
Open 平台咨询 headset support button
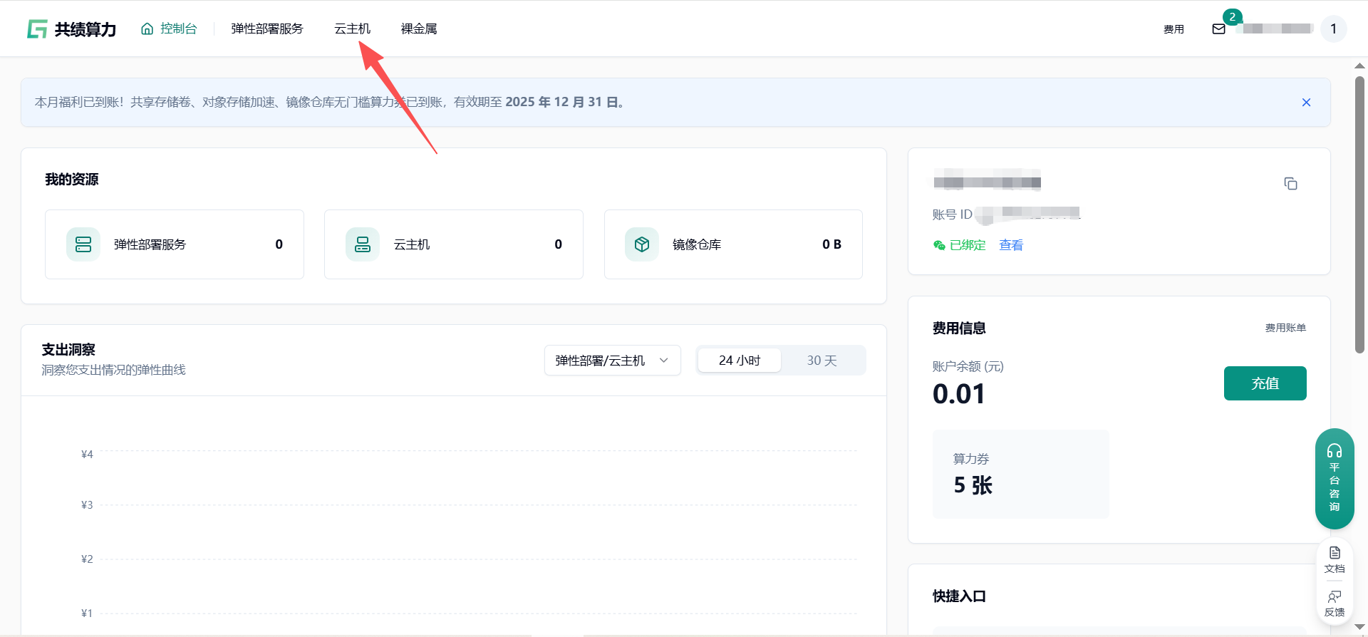(x=1335, y=478)
